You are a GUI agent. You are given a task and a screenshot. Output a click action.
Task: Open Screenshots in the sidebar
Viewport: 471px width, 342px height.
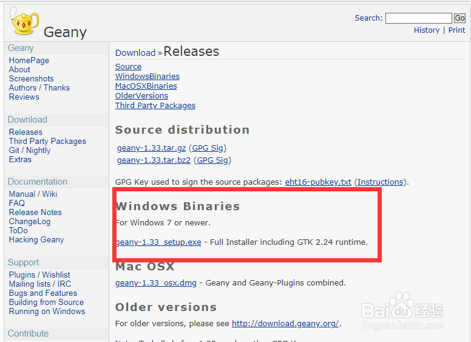point(31,79)
